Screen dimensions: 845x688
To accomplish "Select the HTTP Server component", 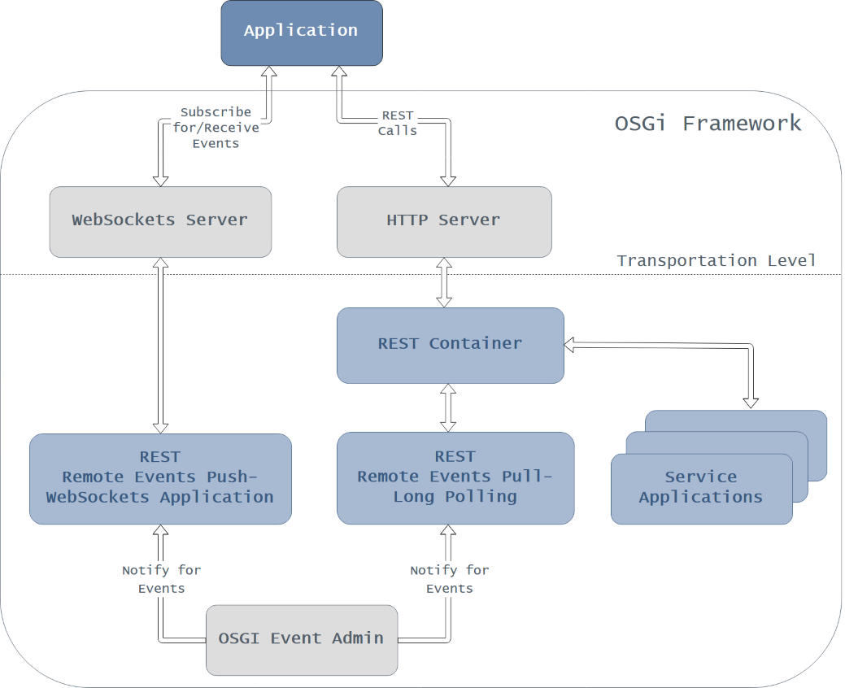I will (444, 220).
